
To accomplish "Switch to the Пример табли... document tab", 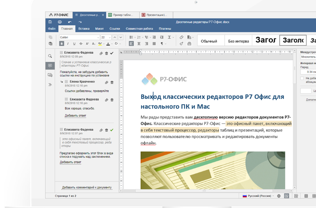I will click(x=123, y=15).
